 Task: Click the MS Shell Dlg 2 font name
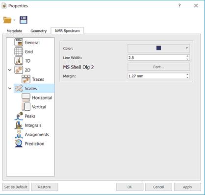78,67
